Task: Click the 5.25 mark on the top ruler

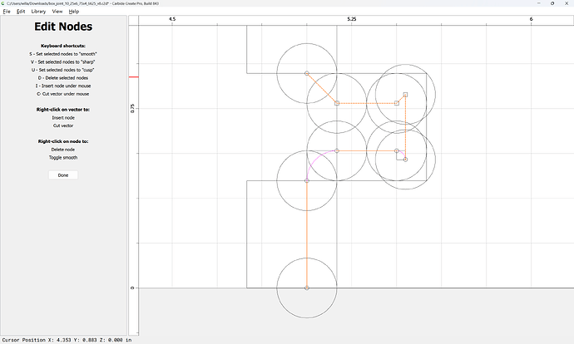Action: (351, 19)
